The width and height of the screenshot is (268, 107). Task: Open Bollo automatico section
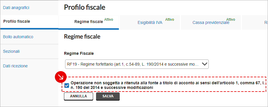click(x=18, y=37)
